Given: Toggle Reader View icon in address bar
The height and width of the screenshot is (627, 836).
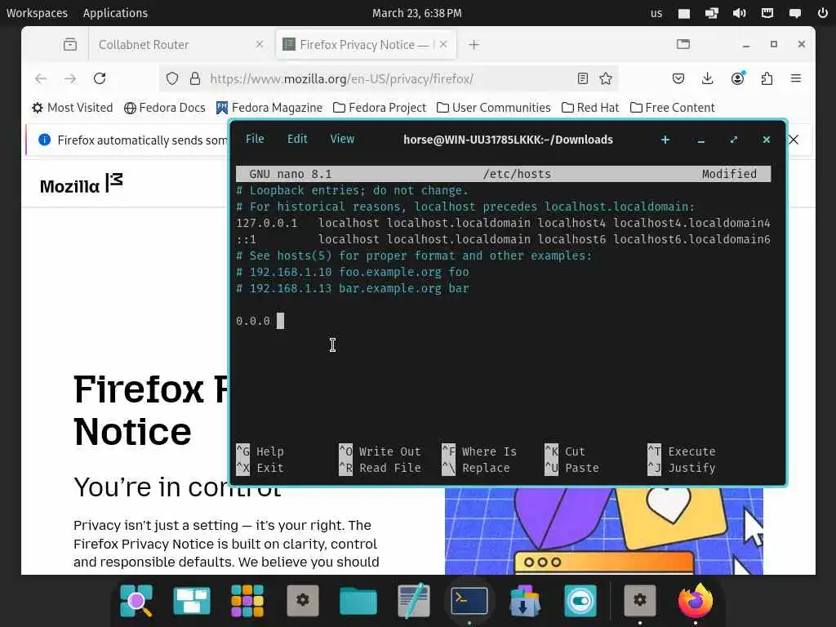Looking at the screenshot, I should pyautogui.click(x=583, y=79).
